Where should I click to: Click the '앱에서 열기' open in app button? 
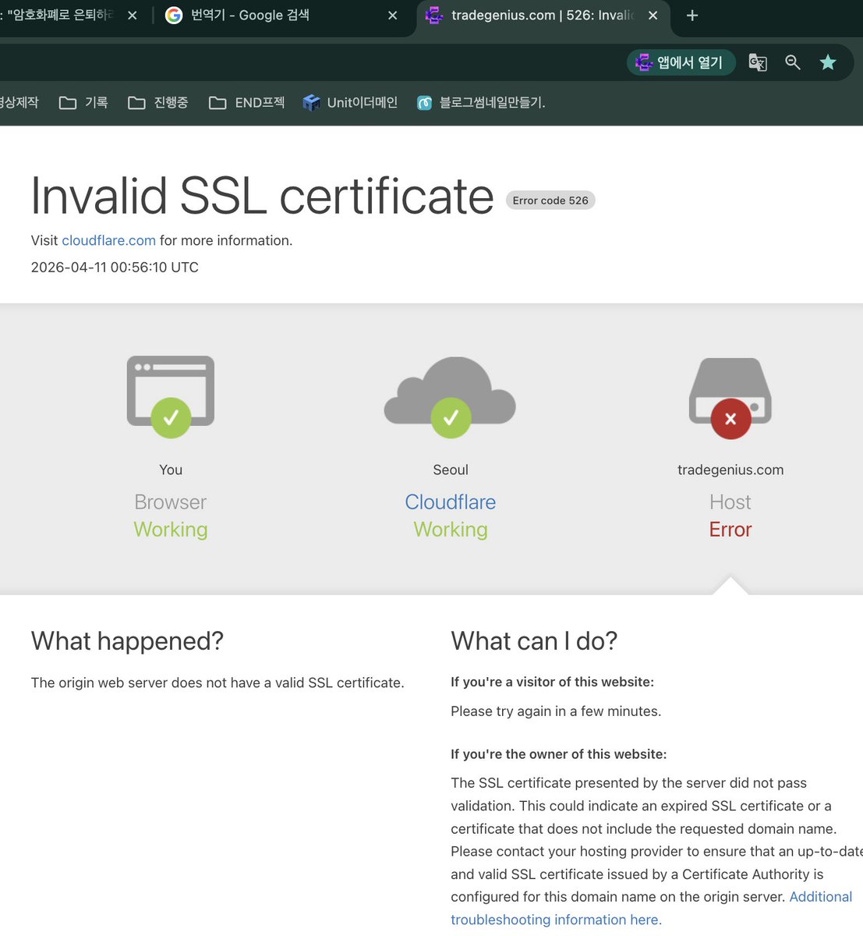[681, 62]
